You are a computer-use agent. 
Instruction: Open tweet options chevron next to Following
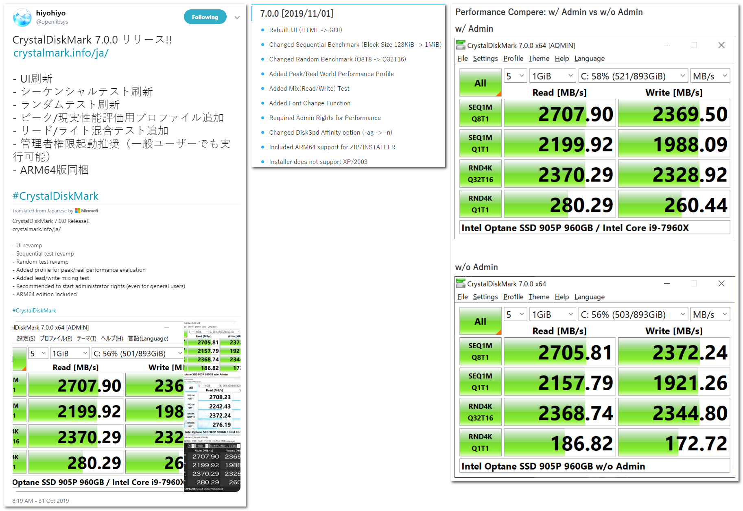pos(237,17)
